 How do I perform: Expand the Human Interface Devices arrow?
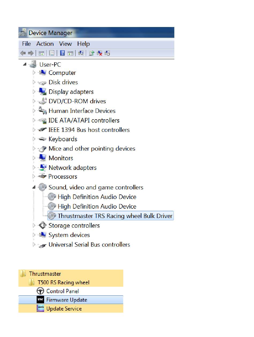[34, 110]
